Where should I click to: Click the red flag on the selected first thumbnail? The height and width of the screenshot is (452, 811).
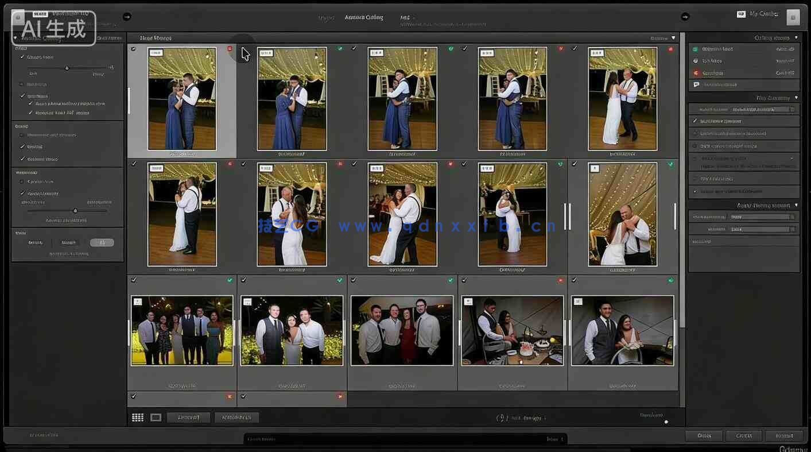pyautogui.click(x=230, y=49)
